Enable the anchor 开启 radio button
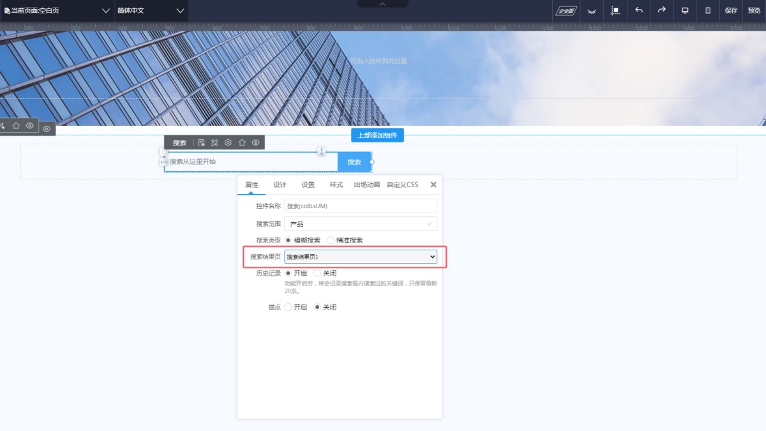Viewport: 766px width, 431px height. click(x=289, y=307)
